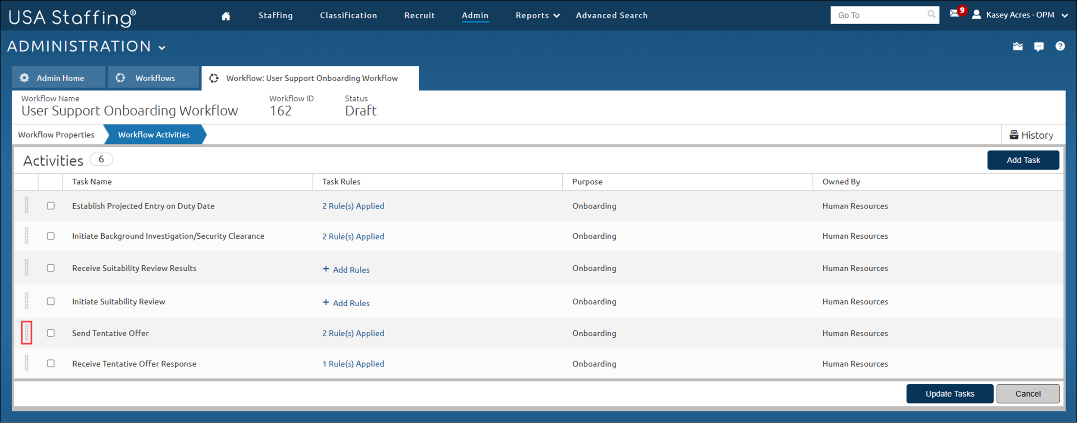Switch to the Admin Home tab

point(58,78)
